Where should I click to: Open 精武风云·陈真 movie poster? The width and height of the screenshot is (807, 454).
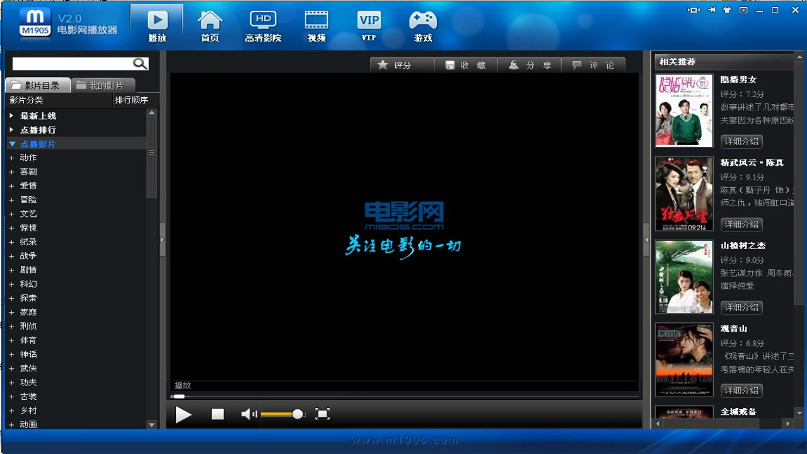click(x=684, y=194)
